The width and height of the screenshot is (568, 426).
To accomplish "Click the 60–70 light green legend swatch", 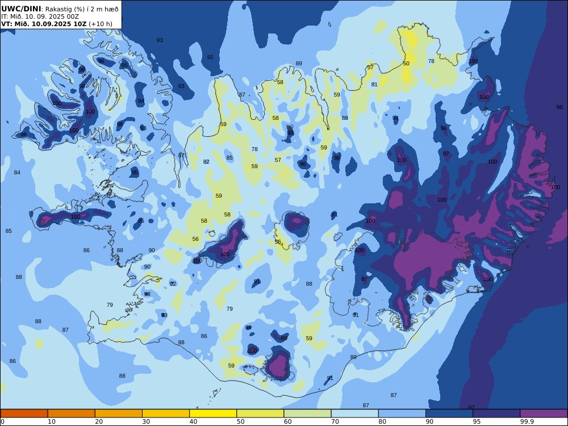I will click(x=307, y=414).
